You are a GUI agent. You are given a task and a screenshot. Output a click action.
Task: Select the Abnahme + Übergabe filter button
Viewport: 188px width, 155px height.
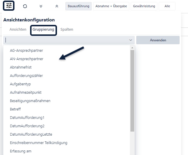coord(111,6)
